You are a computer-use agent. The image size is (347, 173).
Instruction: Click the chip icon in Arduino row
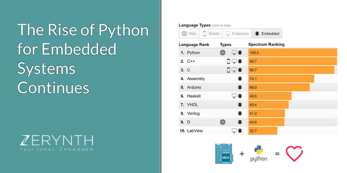pos(240,87)
